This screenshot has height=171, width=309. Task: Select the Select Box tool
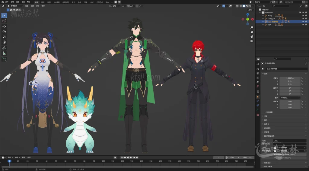tap(4, 15)
